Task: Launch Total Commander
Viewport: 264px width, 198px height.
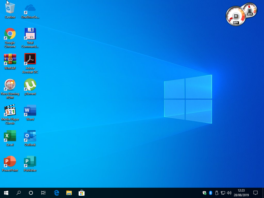Action: [30, 35]
